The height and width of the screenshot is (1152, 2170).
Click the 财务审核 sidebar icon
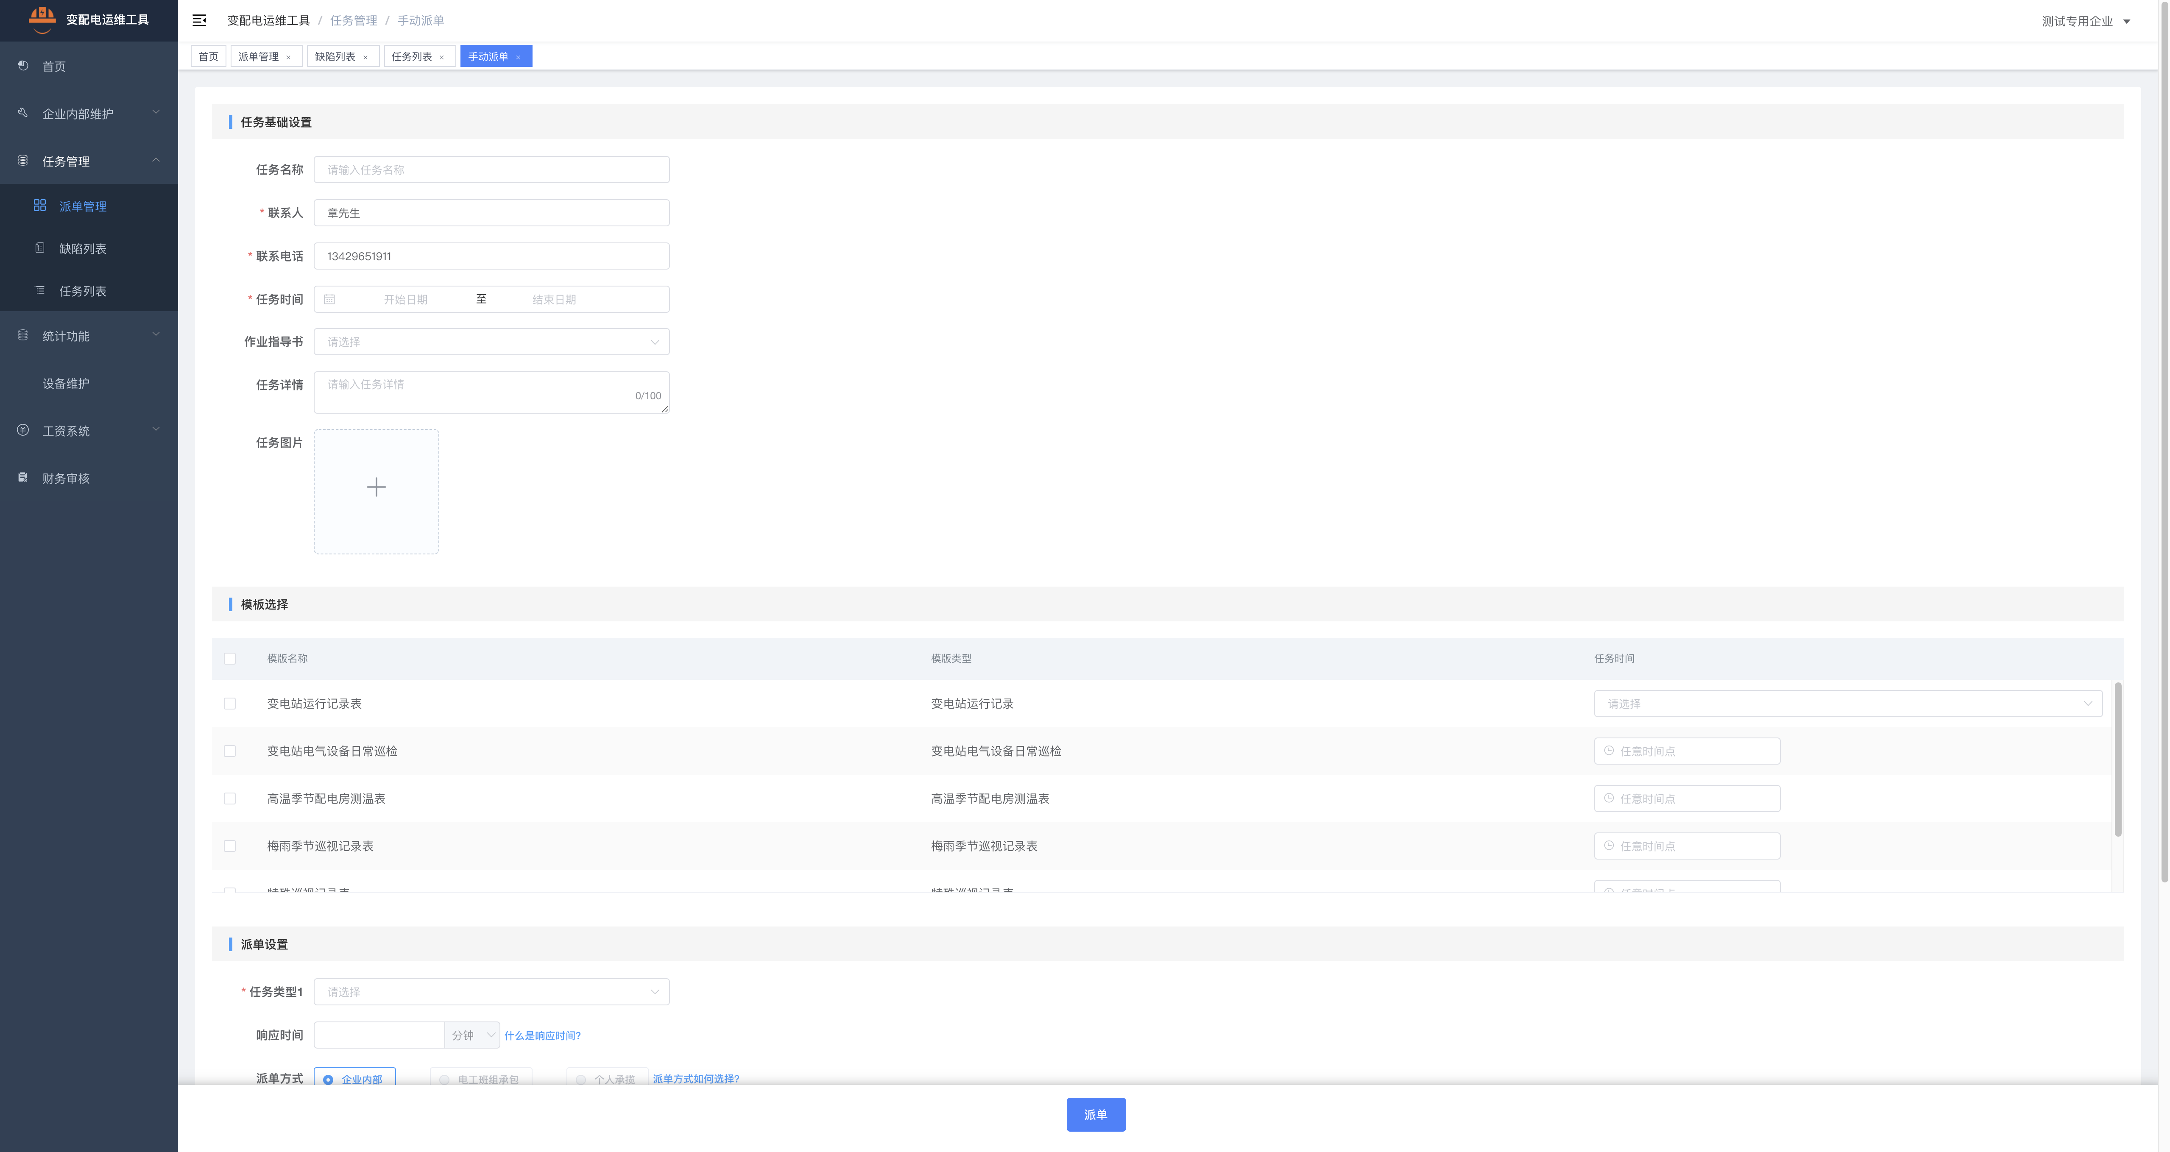24,478
